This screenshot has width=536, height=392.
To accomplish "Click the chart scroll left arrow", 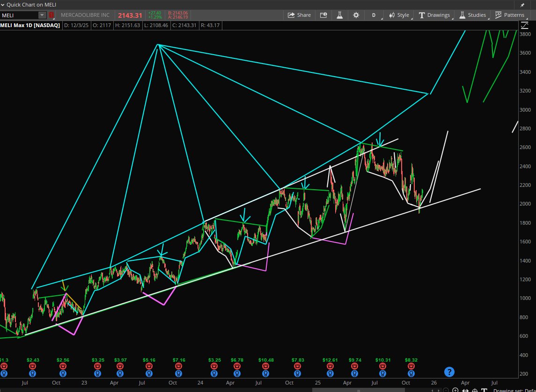I will tap(433, 390).
